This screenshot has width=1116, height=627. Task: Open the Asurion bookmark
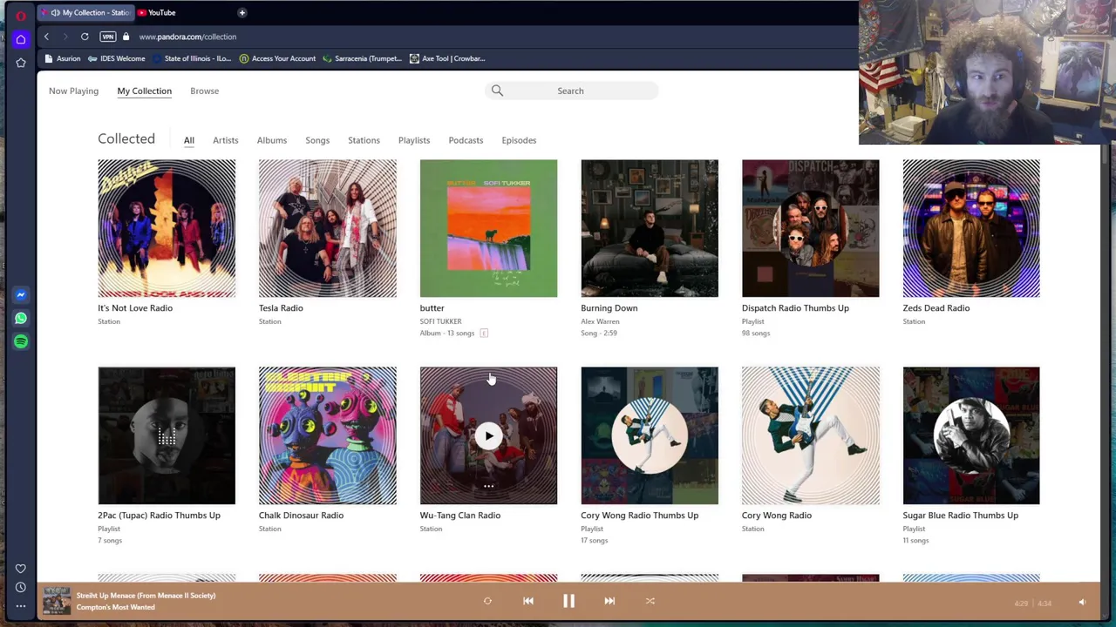[x=63, y=58]
